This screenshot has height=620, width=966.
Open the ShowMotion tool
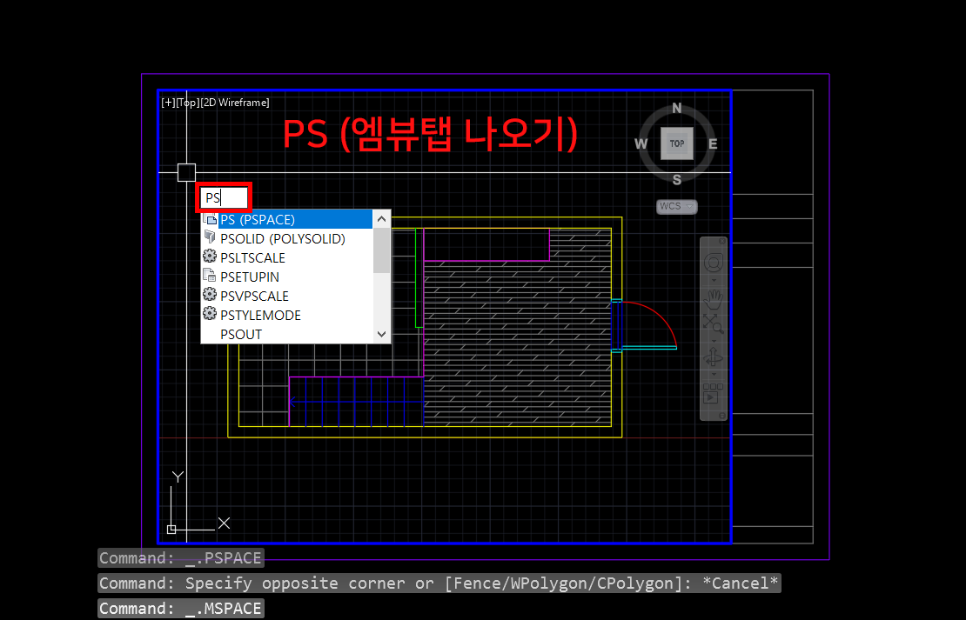tap(714, 394)
